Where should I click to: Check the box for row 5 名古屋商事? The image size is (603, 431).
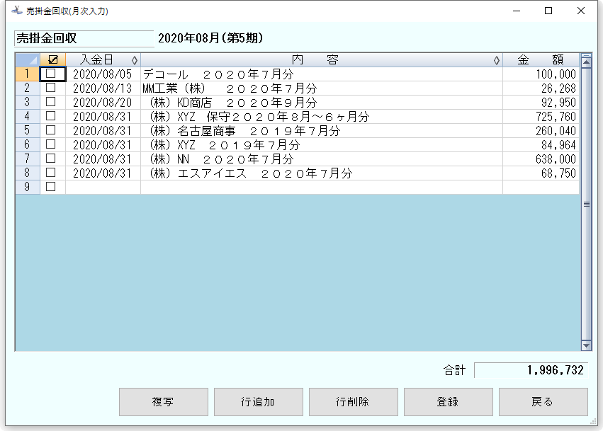[x=51, y=130]
